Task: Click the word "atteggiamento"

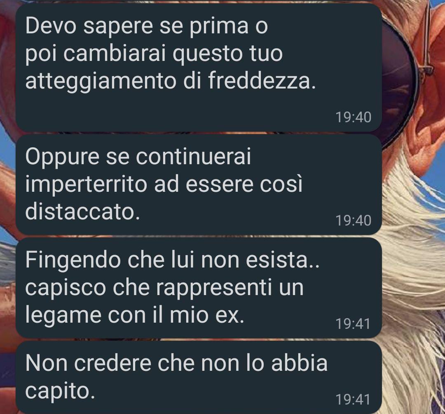Action: (101, 81)
